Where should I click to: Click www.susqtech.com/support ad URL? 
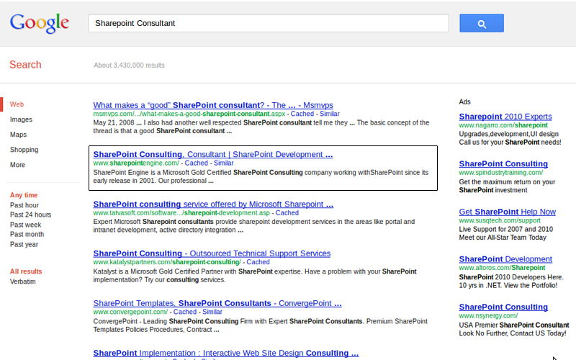click(500, 220)
